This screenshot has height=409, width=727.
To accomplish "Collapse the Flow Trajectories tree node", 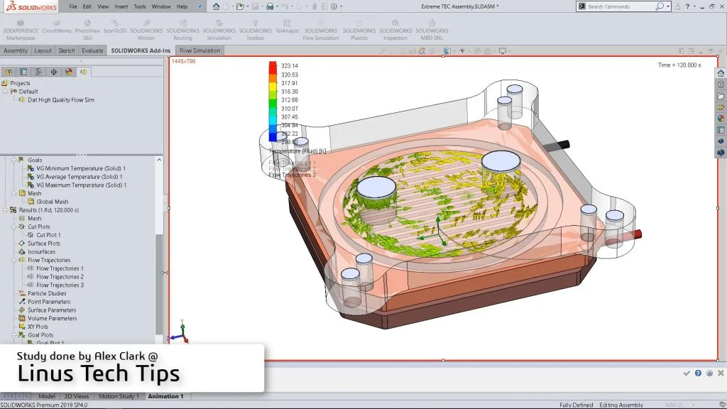I will click(x=13, y=260).
